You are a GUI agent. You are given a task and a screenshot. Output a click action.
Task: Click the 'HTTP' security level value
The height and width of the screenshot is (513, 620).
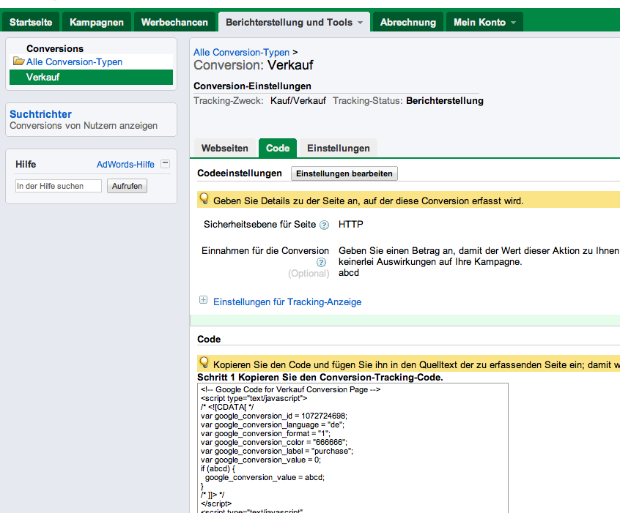(x=351, y=225)
